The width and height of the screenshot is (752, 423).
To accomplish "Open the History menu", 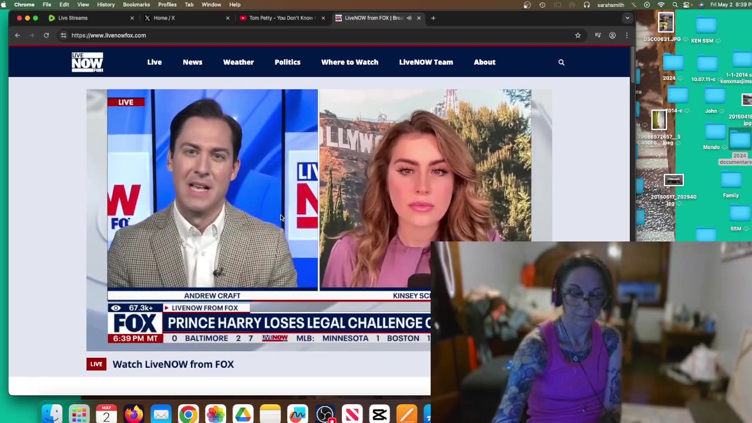I will 106,5.
